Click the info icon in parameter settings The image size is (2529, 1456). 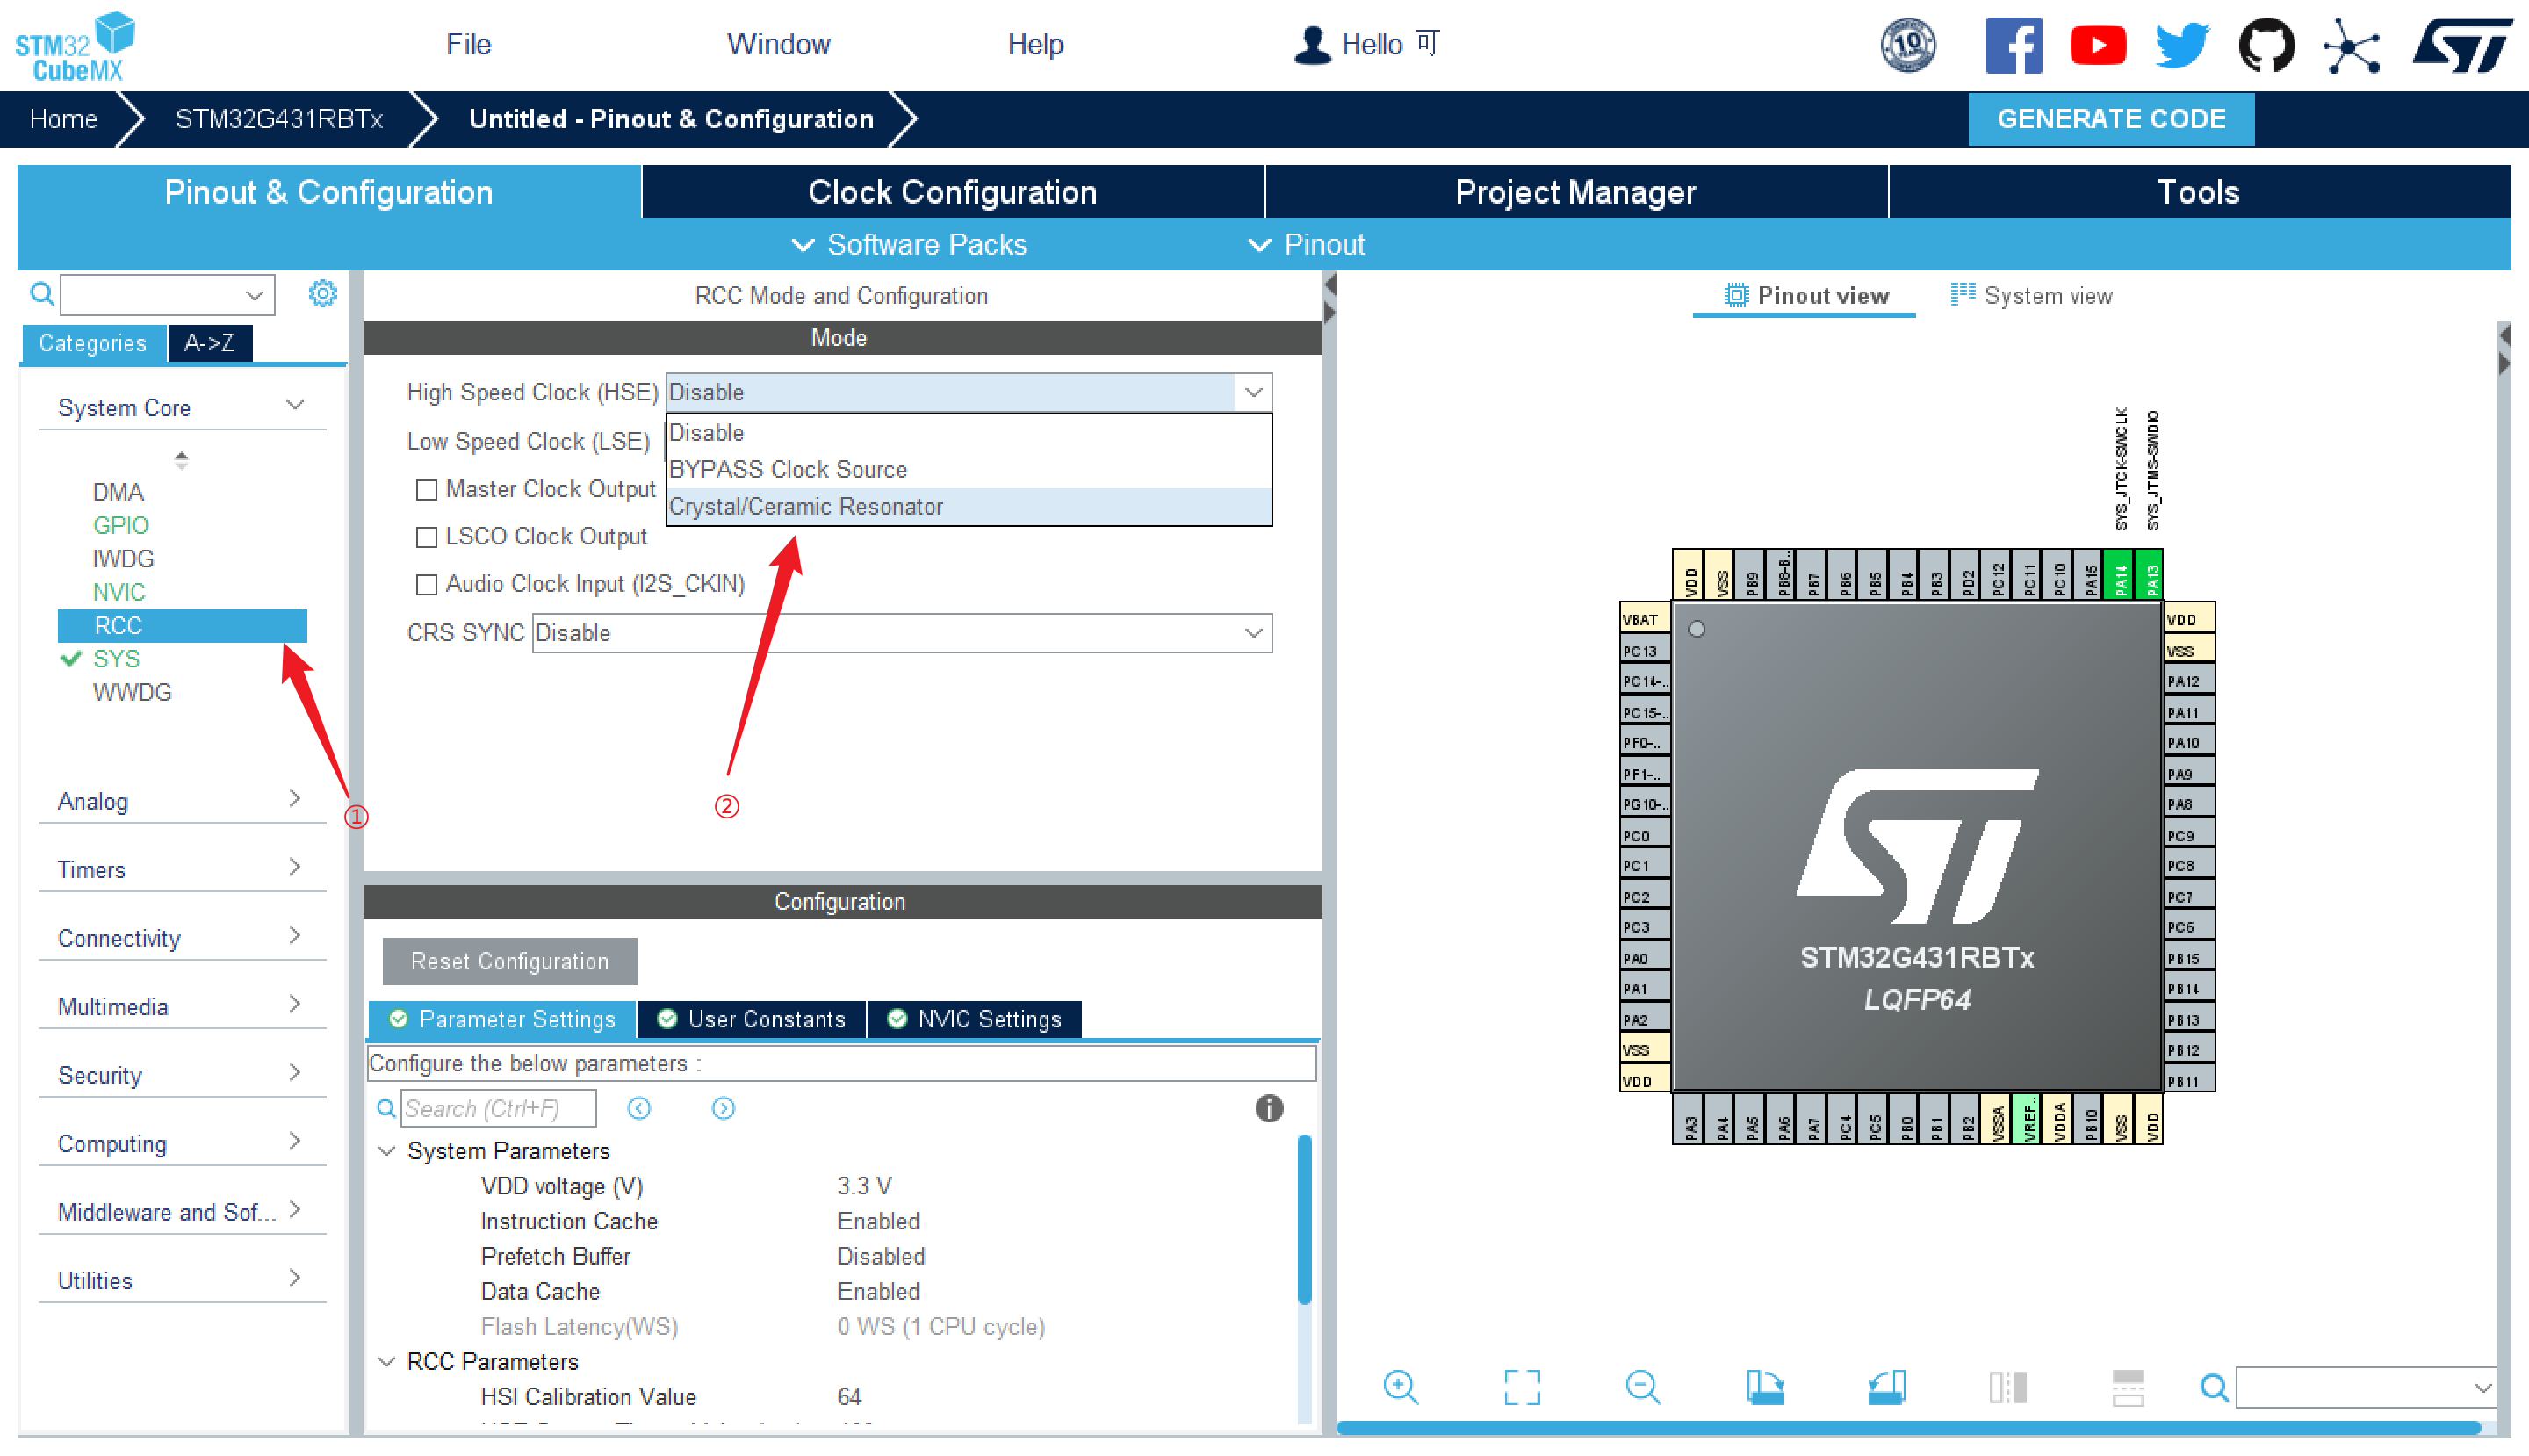1268,1108
